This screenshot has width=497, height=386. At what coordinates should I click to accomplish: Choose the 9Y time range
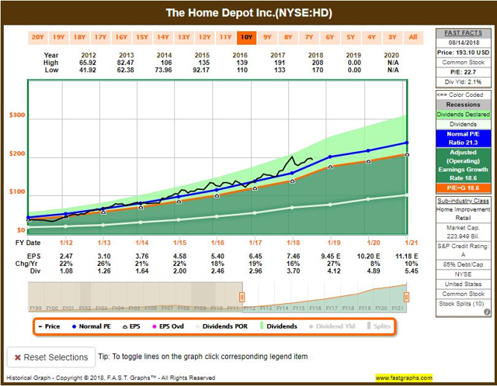[267, 37]
